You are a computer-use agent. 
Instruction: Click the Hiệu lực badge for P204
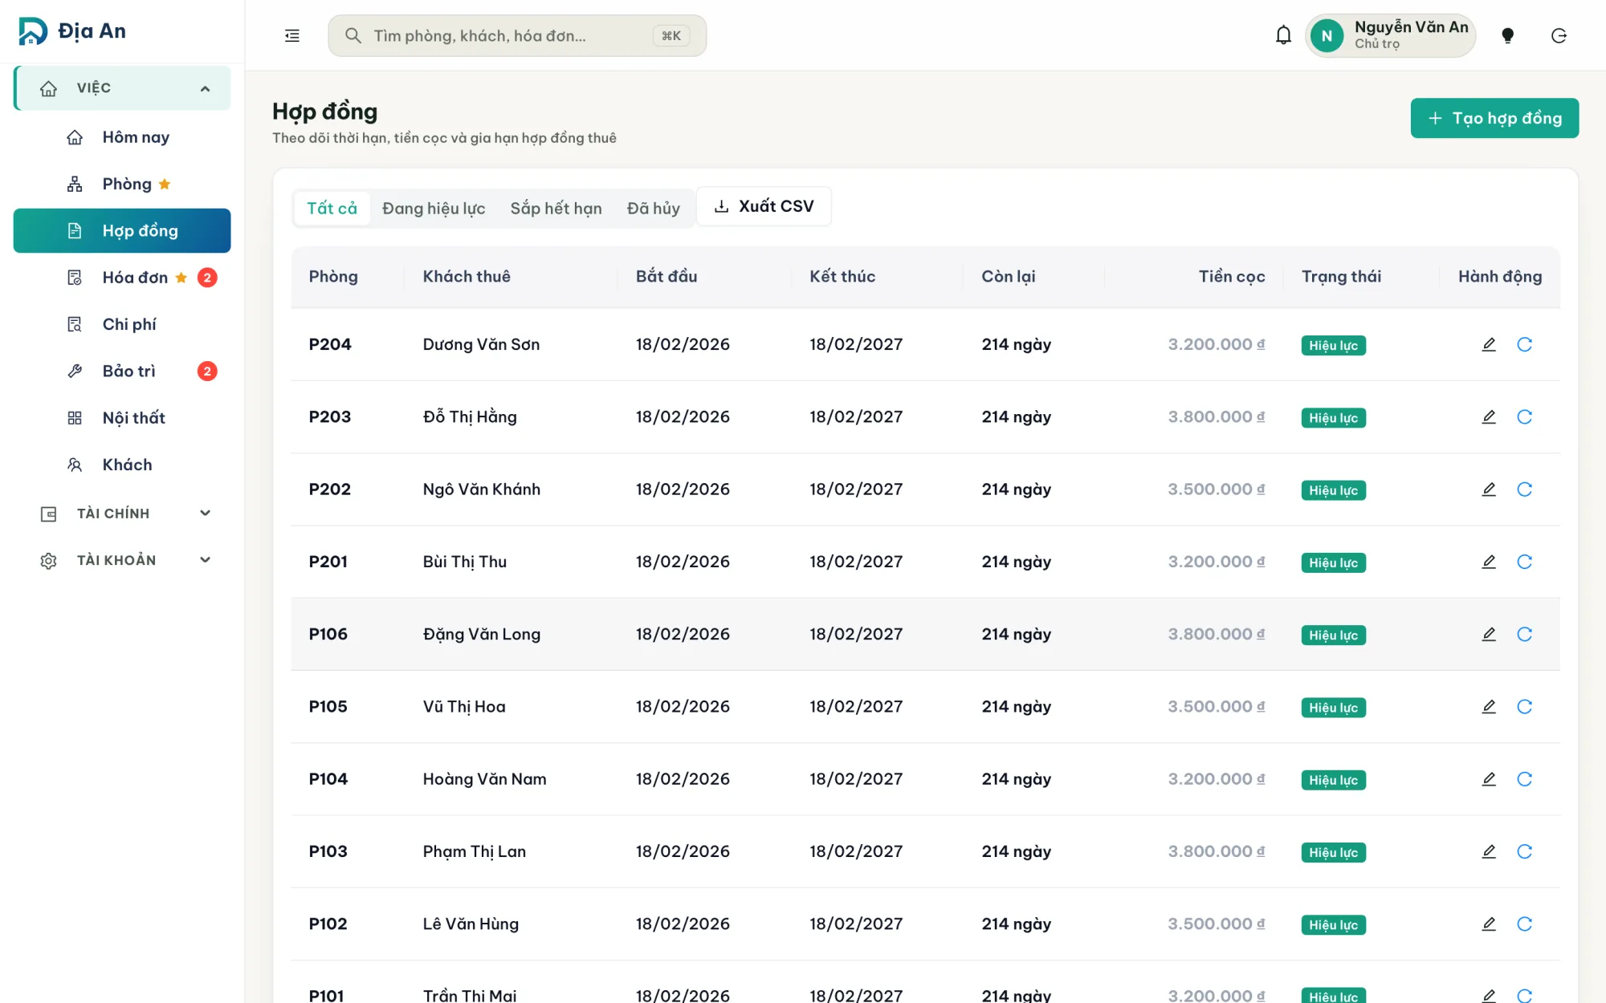click(x=1333, y=345)
